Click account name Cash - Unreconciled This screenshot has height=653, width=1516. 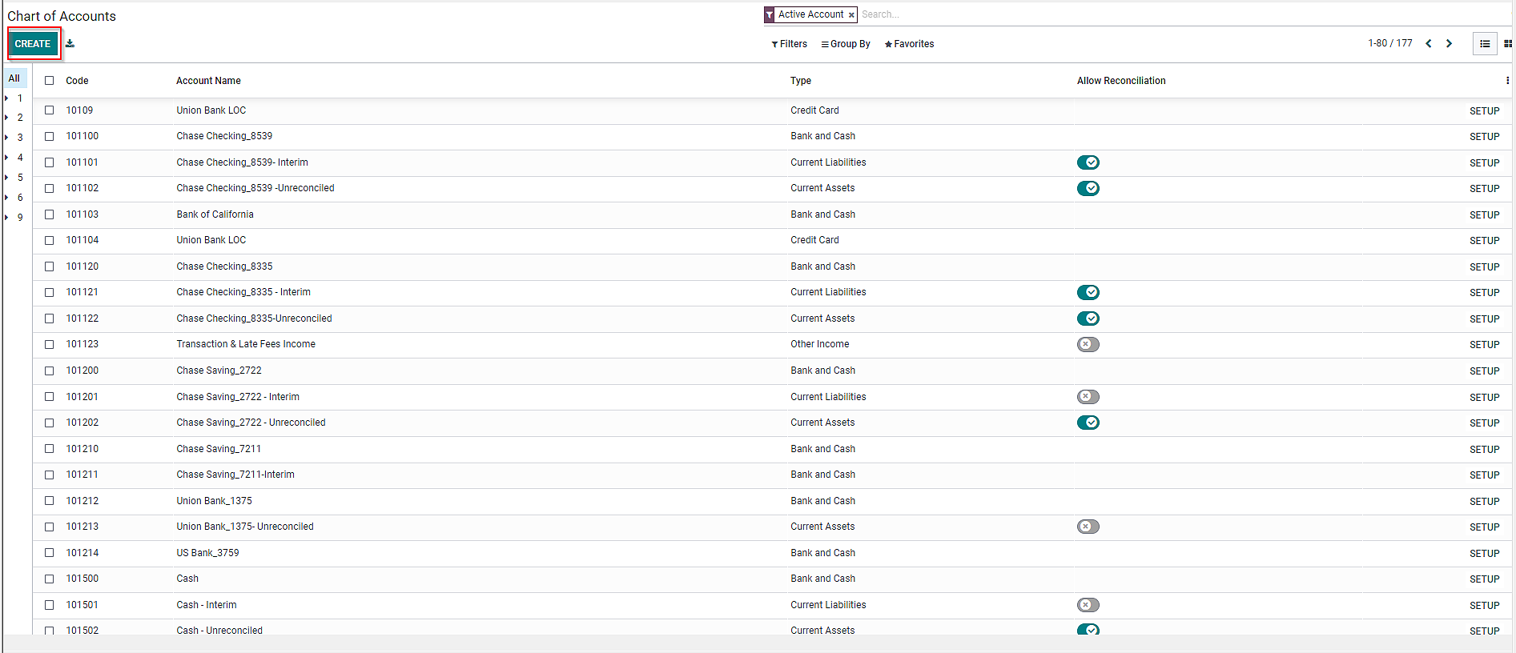[219, 631]
